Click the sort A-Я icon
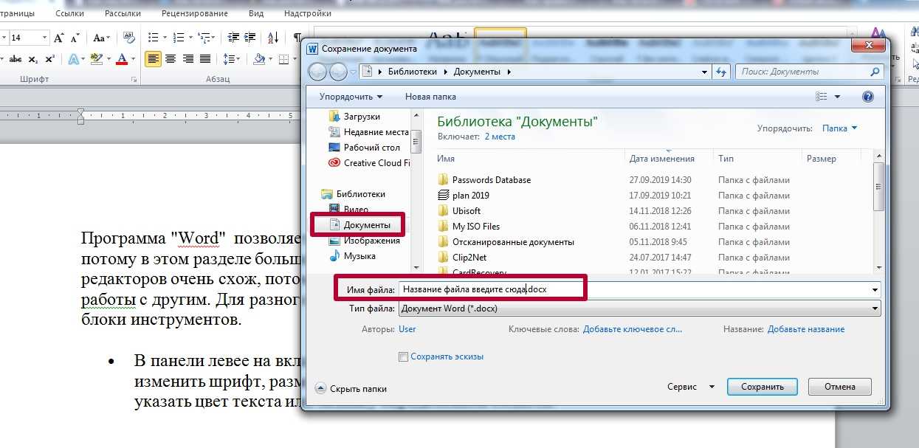Image resolution: width=919 pixels, height=448 pixels. (272, 38)
